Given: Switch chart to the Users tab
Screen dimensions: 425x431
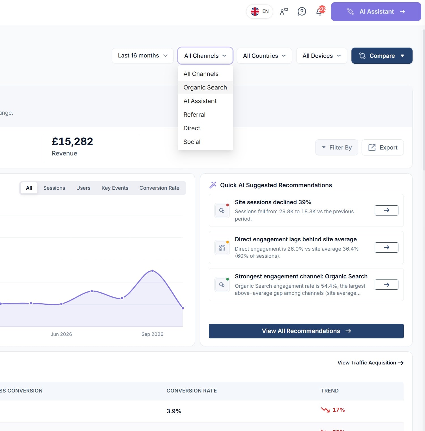Looking at the screenshot, I should [83, 188].
